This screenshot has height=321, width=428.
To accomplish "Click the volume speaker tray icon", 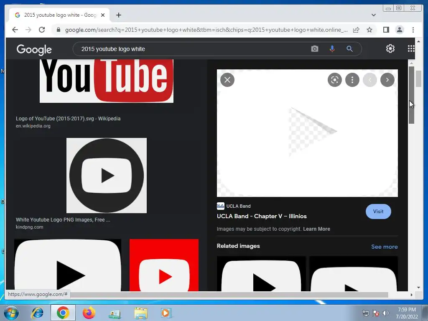I will pos(386,313).
